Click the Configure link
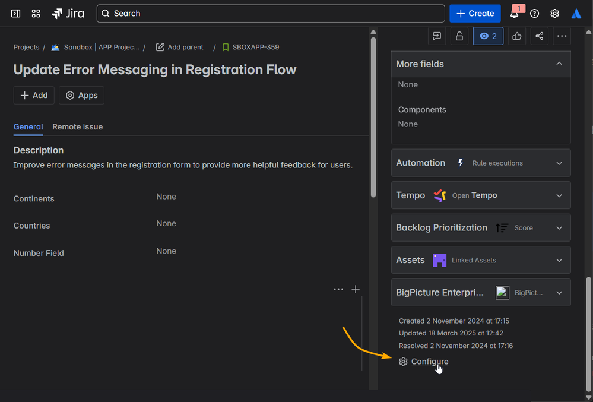The width and height of the screenshot is (593, 402). coord(429,362)
